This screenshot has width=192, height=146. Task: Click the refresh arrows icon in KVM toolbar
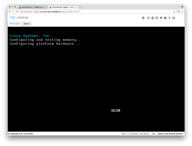click(x=152, y=18)
